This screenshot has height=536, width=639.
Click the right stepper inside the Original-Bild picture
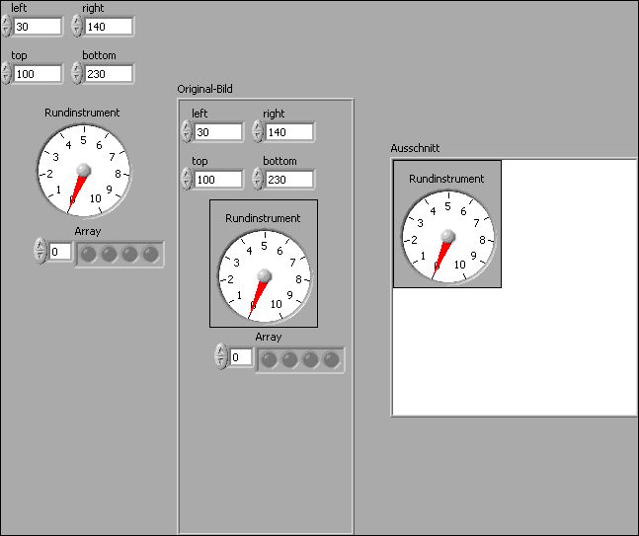pos(257,131)
